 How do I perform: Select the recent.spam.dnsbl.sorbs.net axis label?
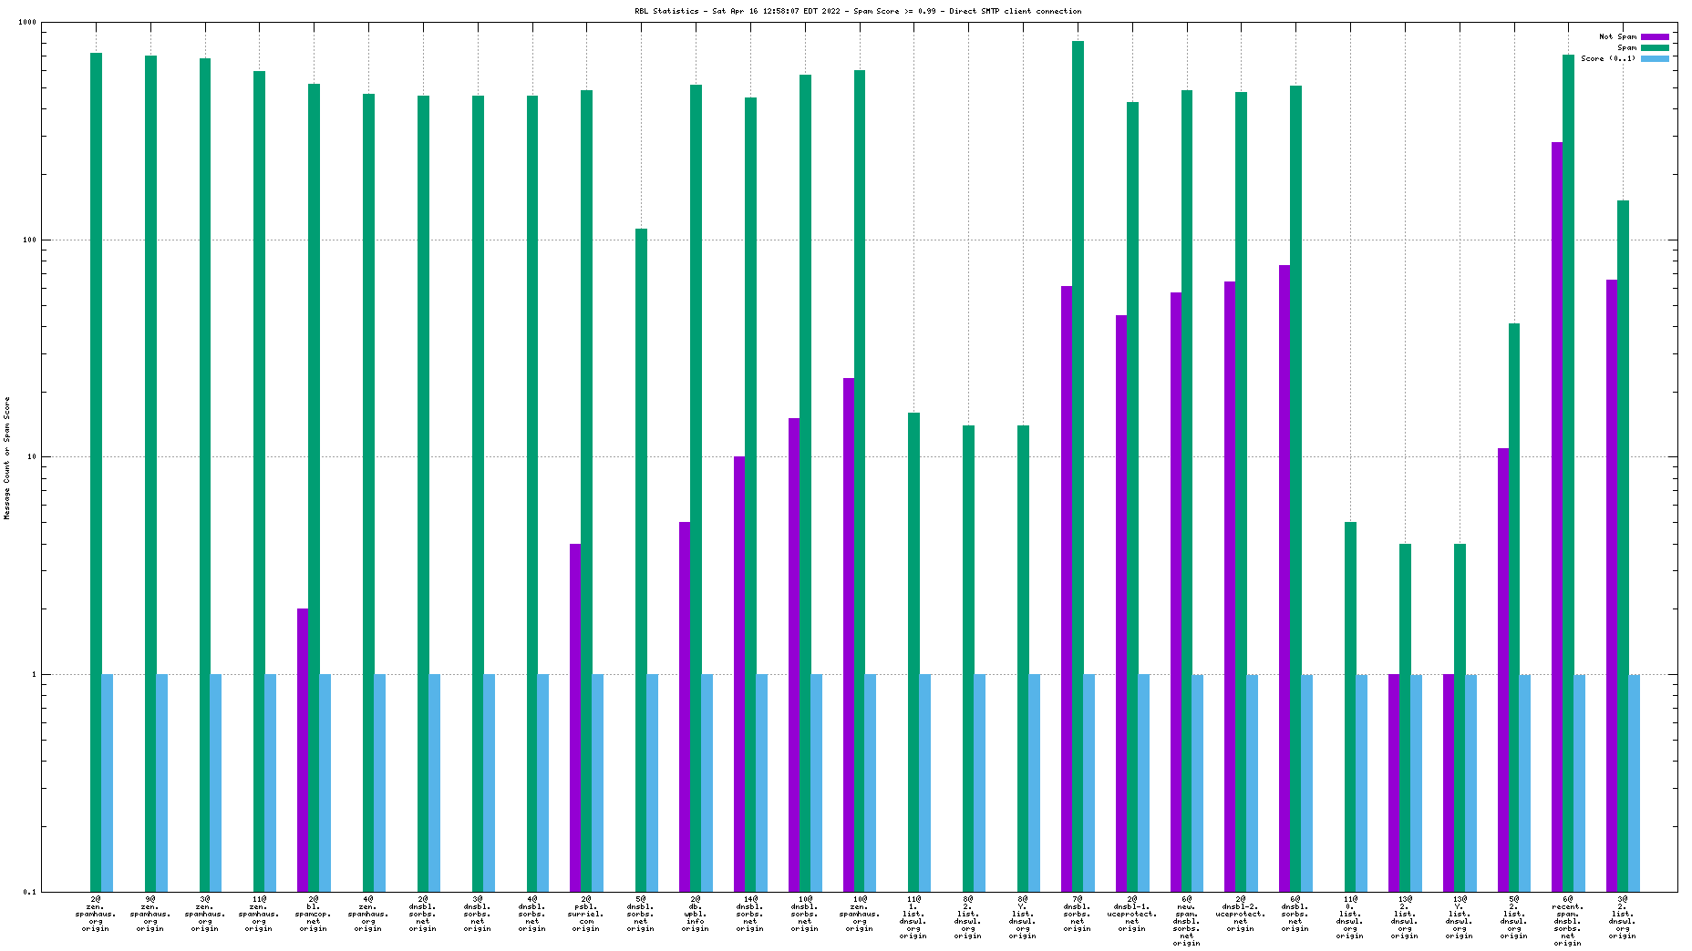click(x=1568, y=920)
